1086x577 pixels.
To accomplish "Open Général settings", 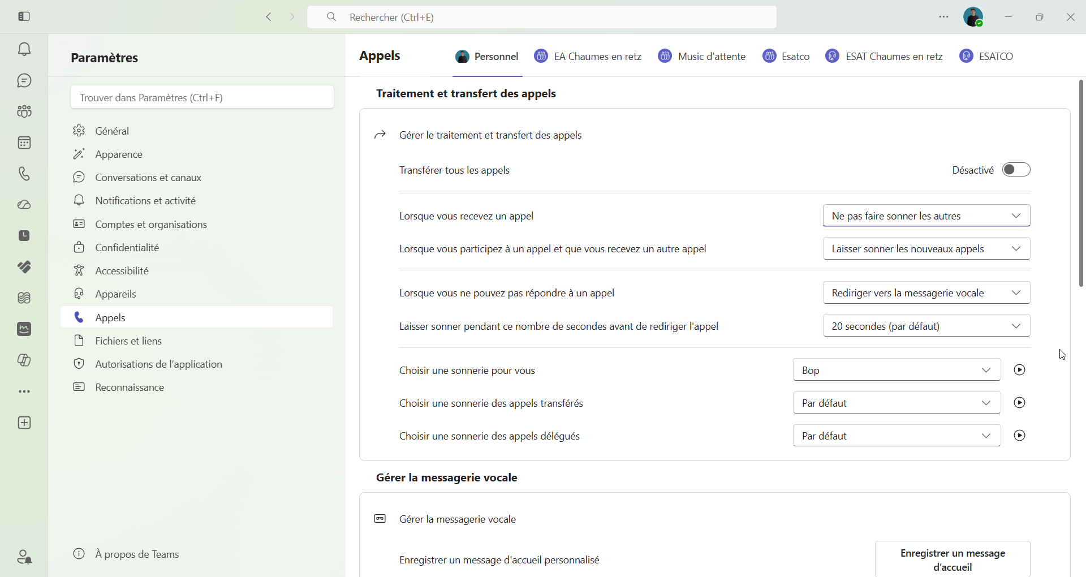I will [197, 131].
